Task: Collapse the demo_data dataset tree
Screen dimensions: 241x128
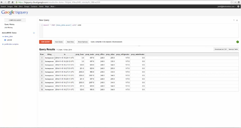Action: 3,37
